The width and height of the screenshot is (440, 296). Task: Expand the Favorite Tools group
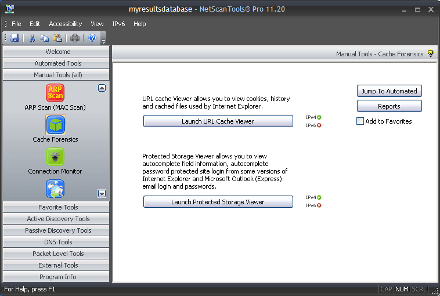(x=56, y=207)
